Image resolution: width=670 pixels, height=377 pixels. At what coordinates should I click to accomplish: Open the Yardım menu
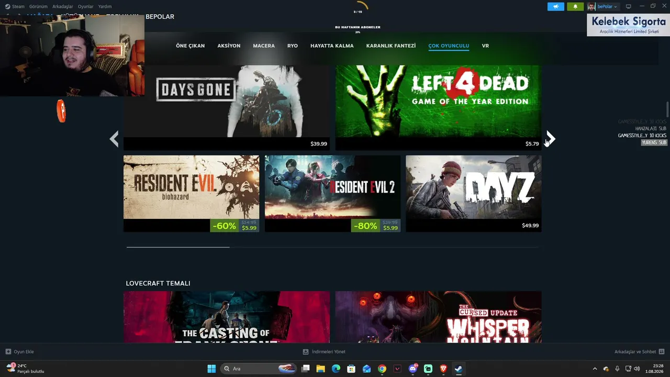pos(105,6)
